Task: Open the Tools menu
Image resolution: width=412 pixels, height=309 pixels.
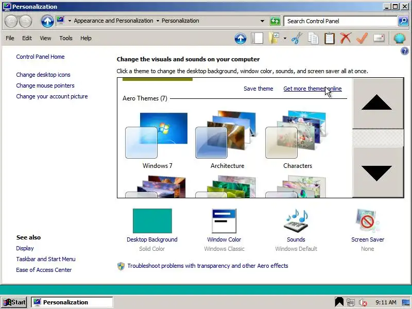Action: click(x=66, y=38)
